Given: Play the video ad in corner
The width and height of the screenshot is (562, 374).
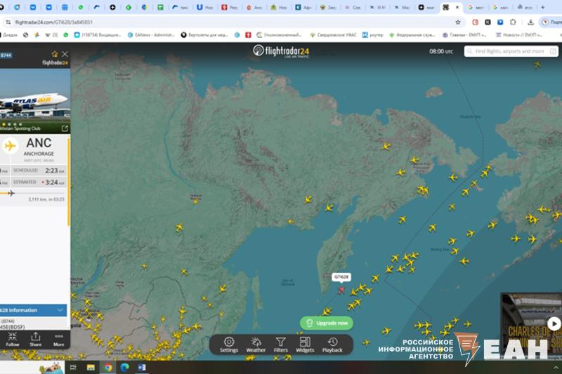Looking at the screenshot, I should (x=554, y=323).
